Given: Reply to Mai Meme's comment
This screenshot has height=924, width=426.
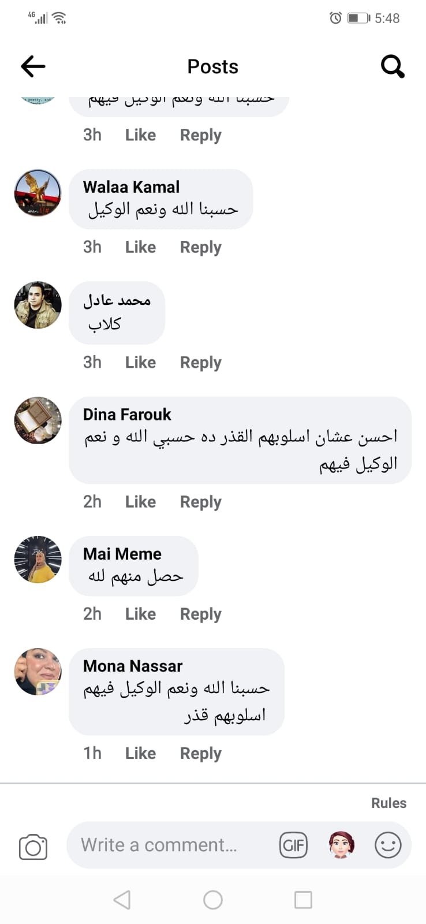Looking at the screenshot, I should coord(200,614).
